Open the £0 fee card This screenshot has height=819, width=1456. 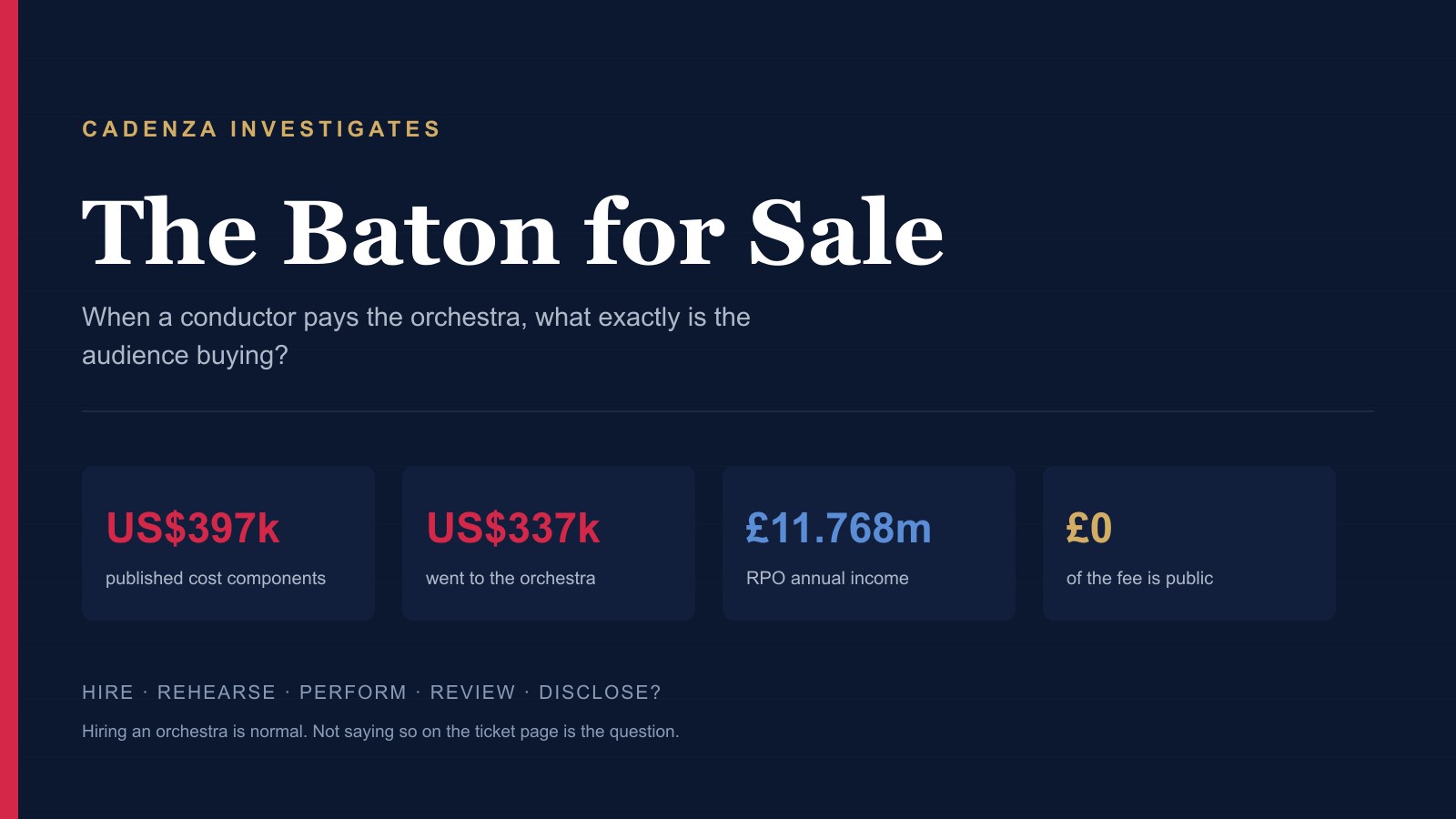[1189, 543]
